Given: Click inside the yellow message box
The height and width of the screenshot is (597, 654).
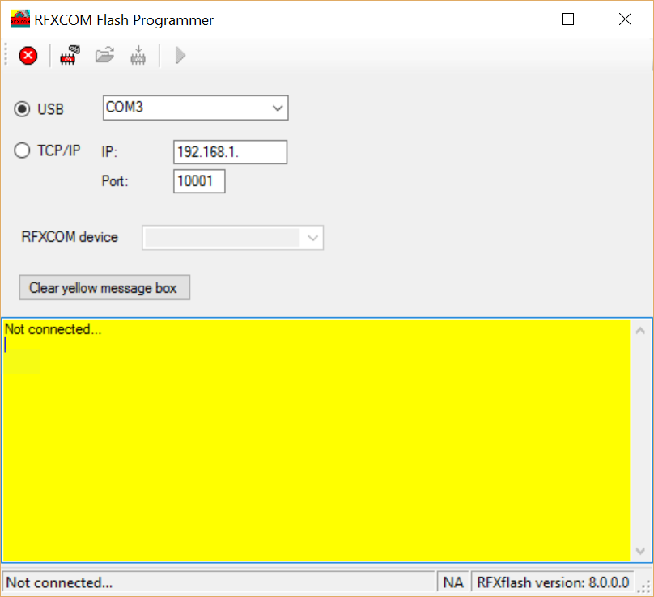Looking at the screenshot, I should point(316,440).
